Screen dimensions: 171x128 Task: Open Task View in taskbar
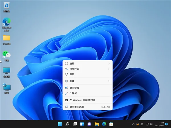click(75, 124)
